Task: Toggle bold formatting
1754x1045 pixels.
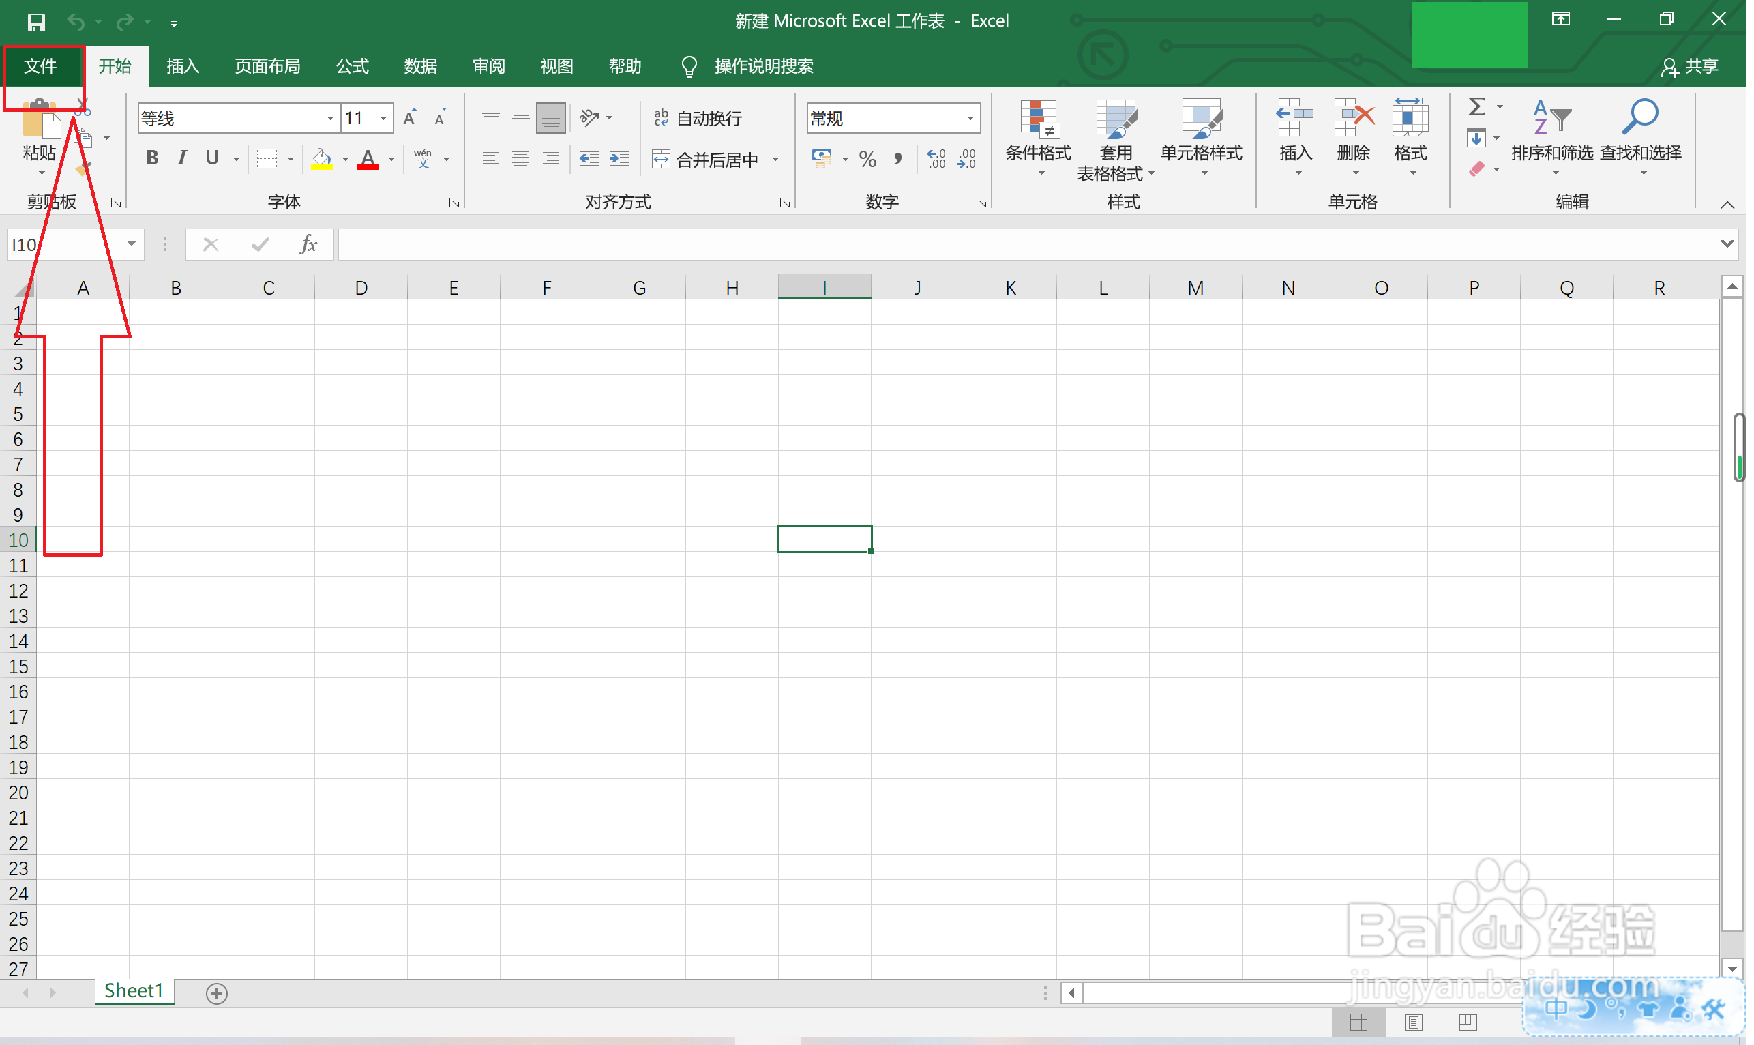Action: [152, 158]
